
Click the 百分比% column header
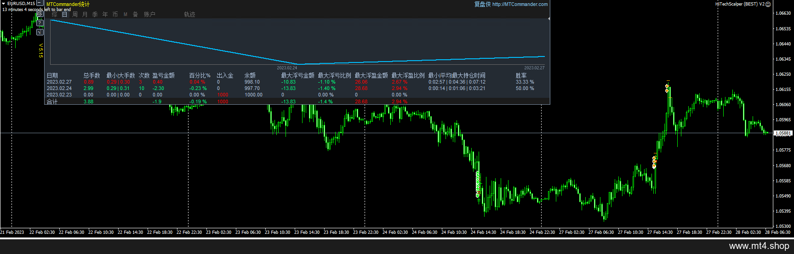click(200, 75)
